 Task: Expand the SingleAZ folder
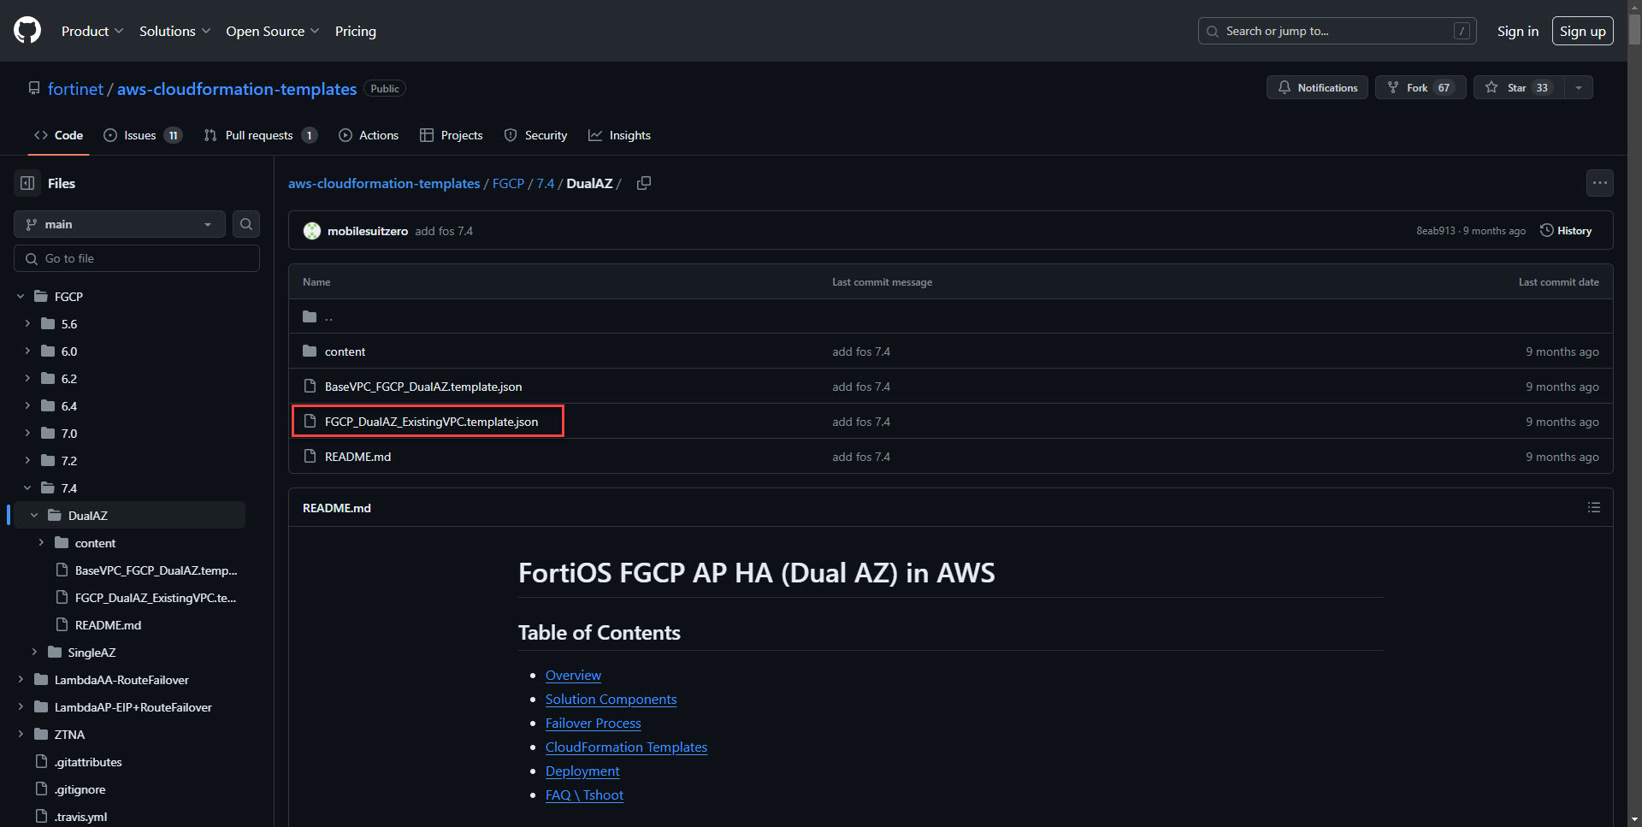coord(34,653)
